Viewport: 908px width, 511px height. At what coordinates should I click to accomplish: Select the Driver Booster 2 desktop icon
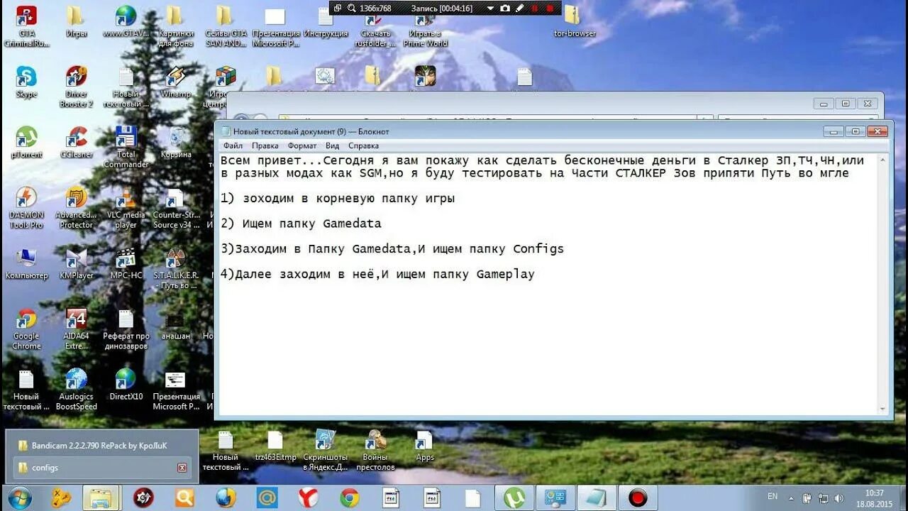click(x=76, y=87)
